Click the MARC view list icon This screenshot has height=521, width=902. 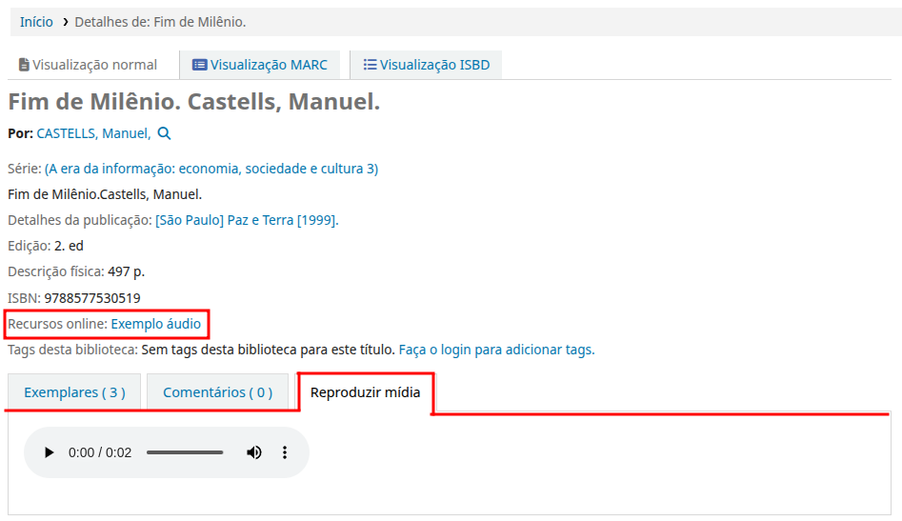coord(199,65)
